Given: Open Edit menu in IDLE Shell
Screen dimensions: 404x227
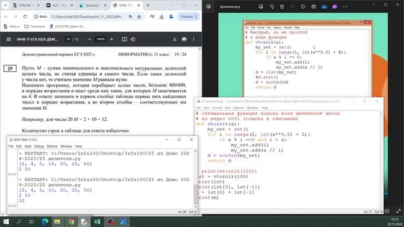Looking at the screenshot, I should coord(19,146).
